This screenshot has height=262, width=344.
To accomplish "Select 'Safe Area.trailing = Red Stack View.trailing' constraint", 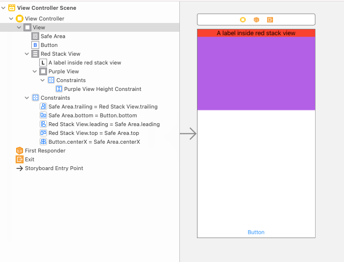I will tap(90, 107).
